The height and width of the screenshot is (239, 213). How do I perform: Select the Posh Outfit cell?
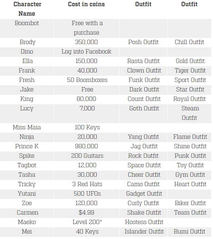(x=143, y=42)
